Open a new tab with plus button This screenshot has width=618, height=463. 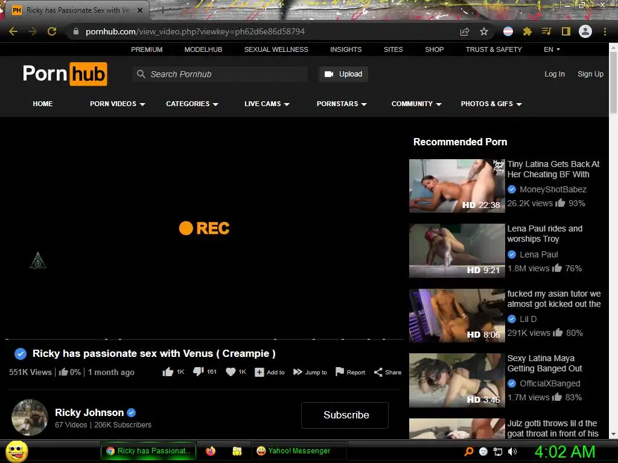(x=162, y=11)
